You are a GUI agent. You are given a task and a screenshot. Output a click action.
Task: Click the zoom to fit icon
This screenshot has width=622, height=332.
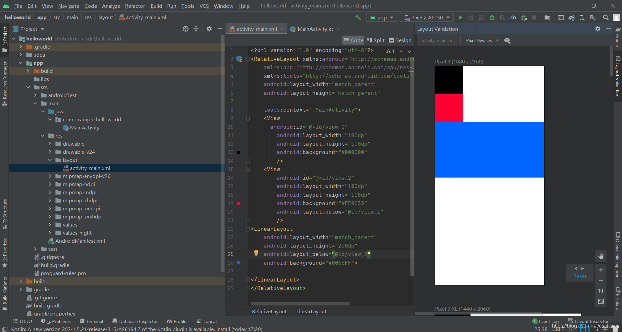[601, 301]
